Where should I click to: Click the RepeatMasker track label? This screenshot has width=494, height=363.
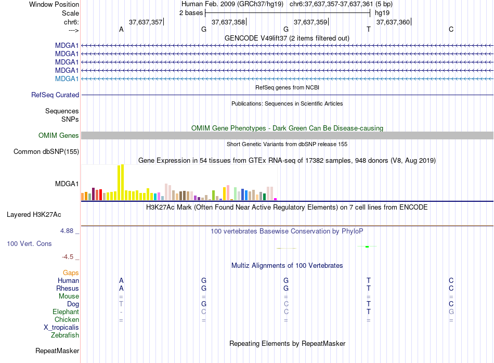coord(57,351)
